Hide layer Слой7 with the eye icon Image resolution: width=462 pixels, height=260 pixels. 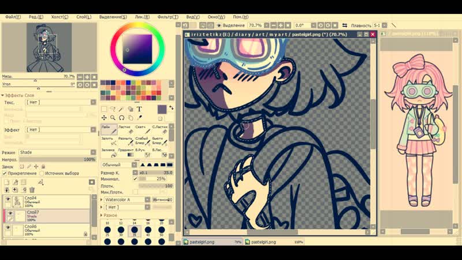click(10, 213)
